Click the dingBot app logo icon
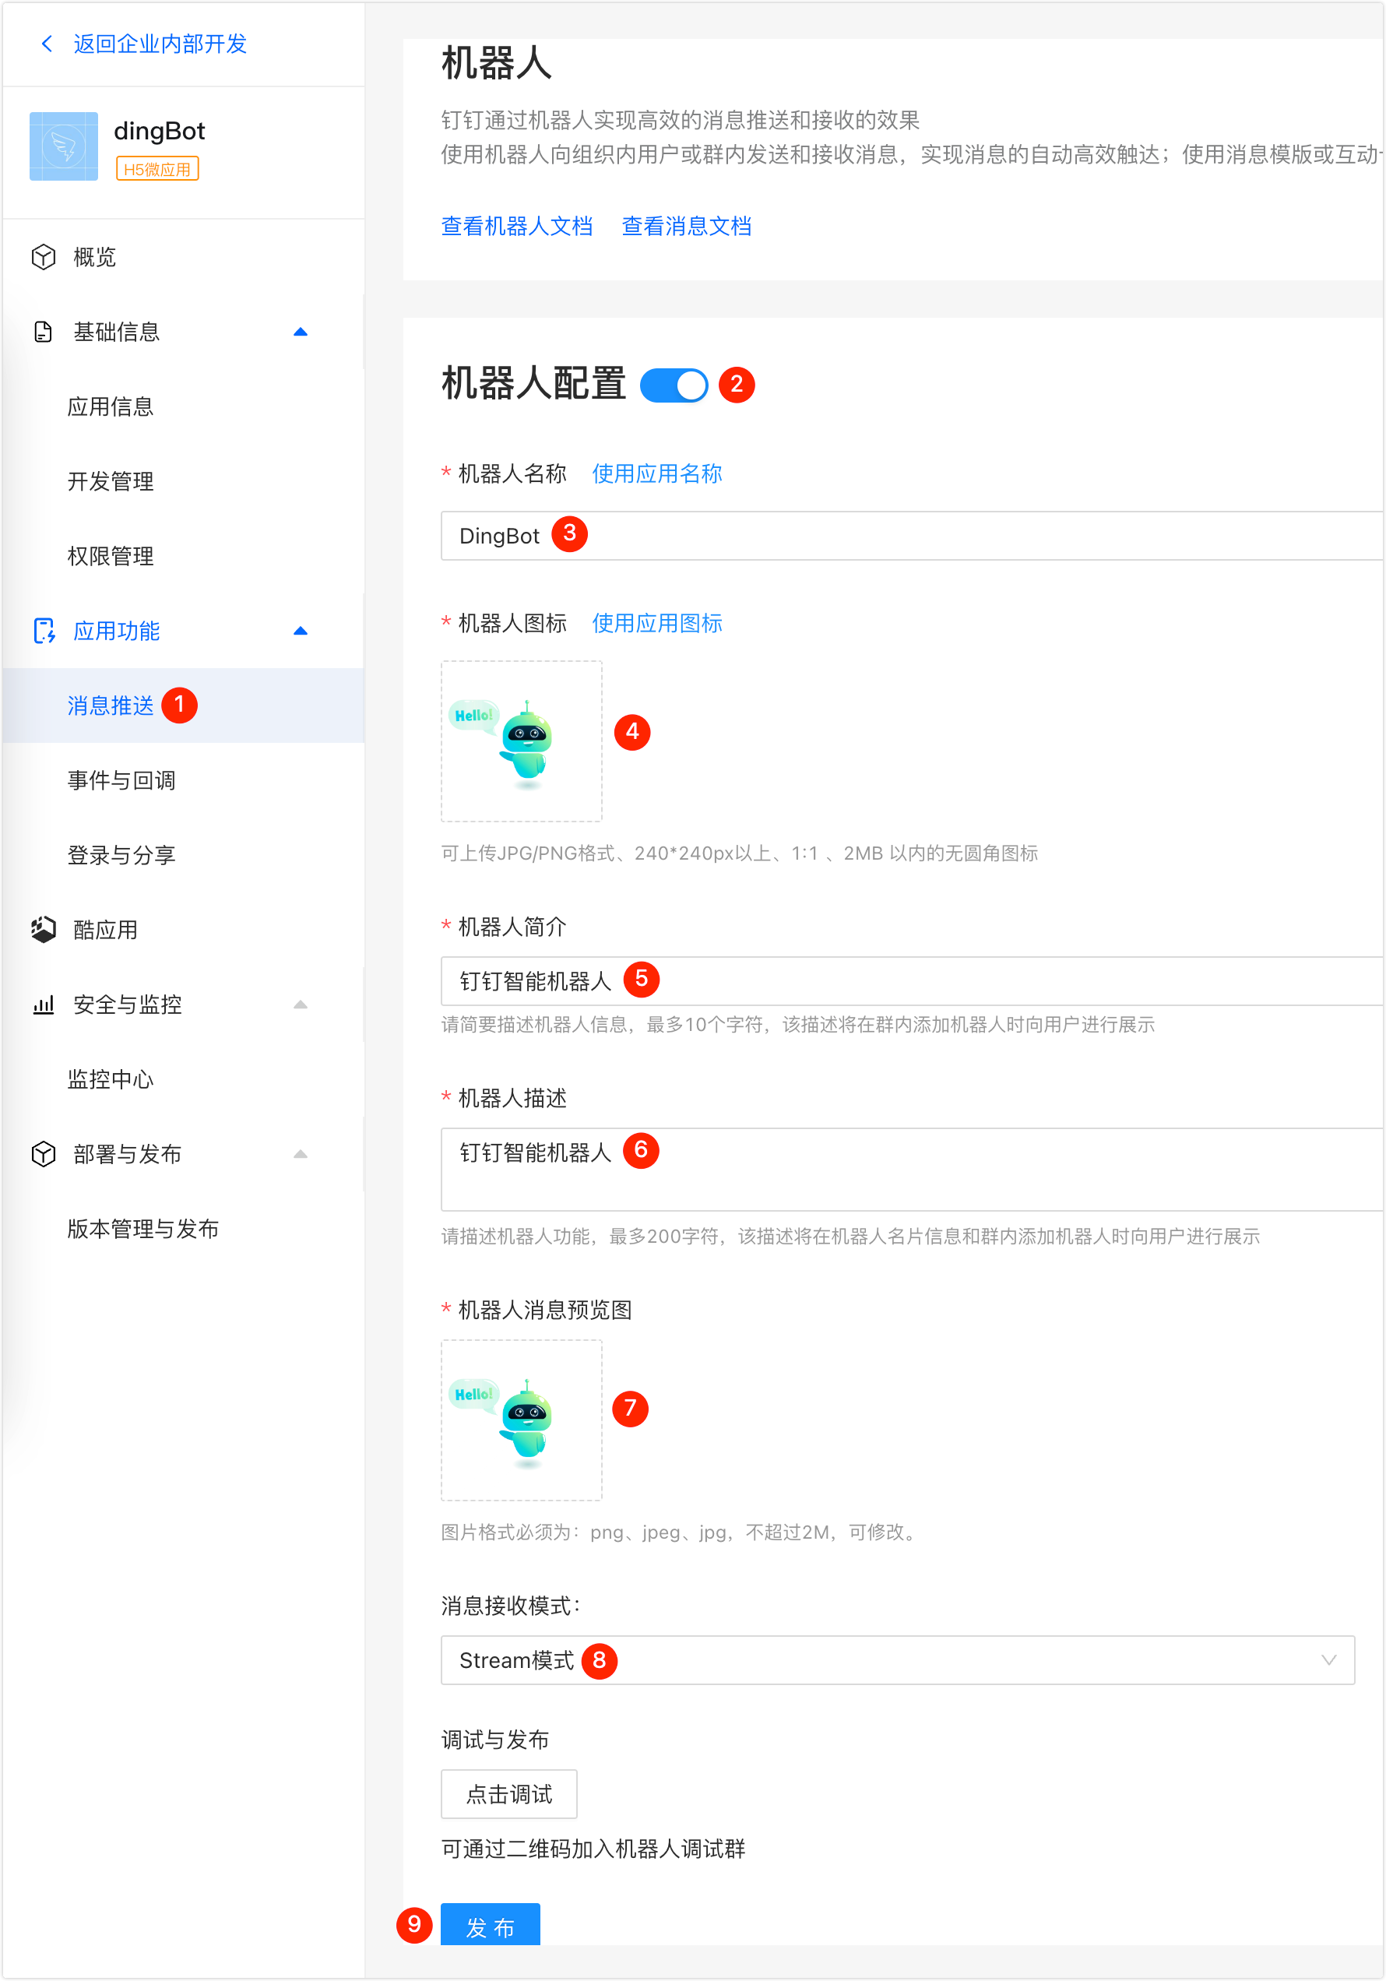Viewport: 1386px width, 1981px height. 64,146
